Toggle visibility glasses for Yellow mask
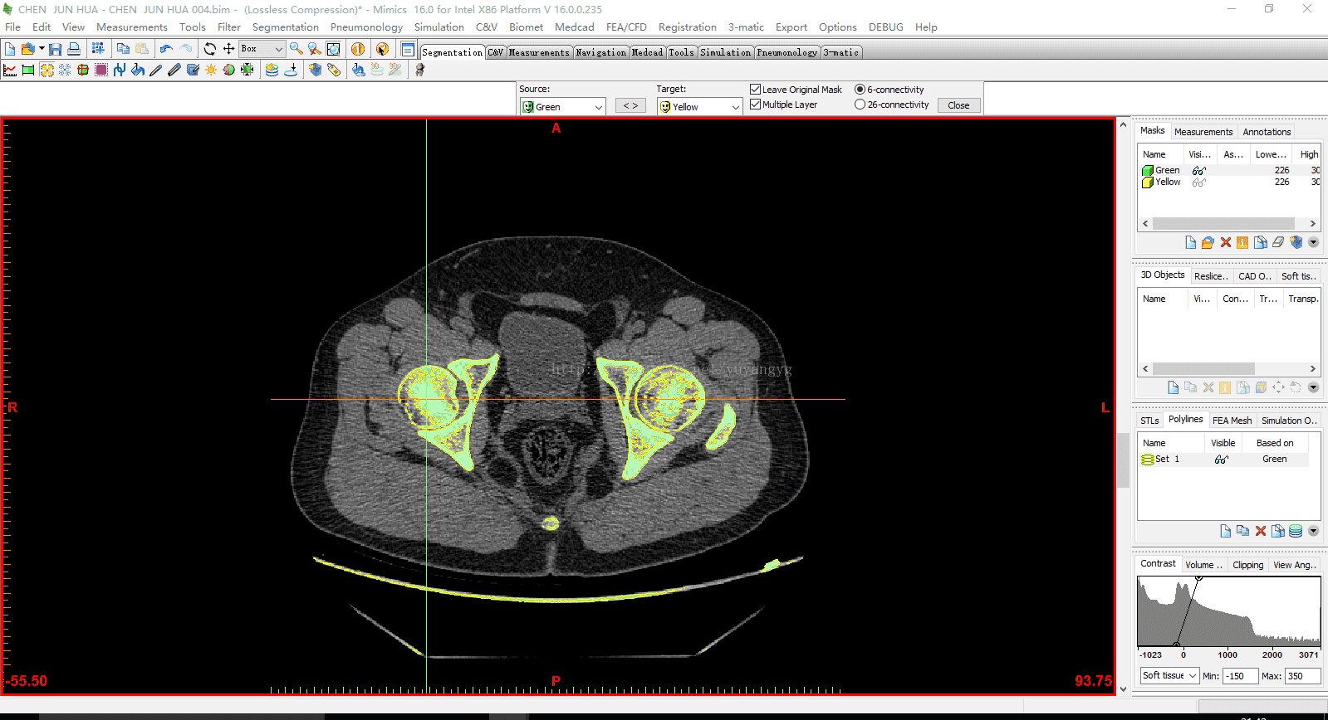1328x720 pixels. pyautogui.click(x=1198, y=182)
